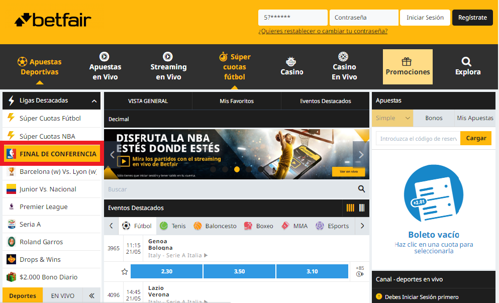499x303 pixels.
Task: Switch to the Bonos tab
Action: (x=434, y=118)
